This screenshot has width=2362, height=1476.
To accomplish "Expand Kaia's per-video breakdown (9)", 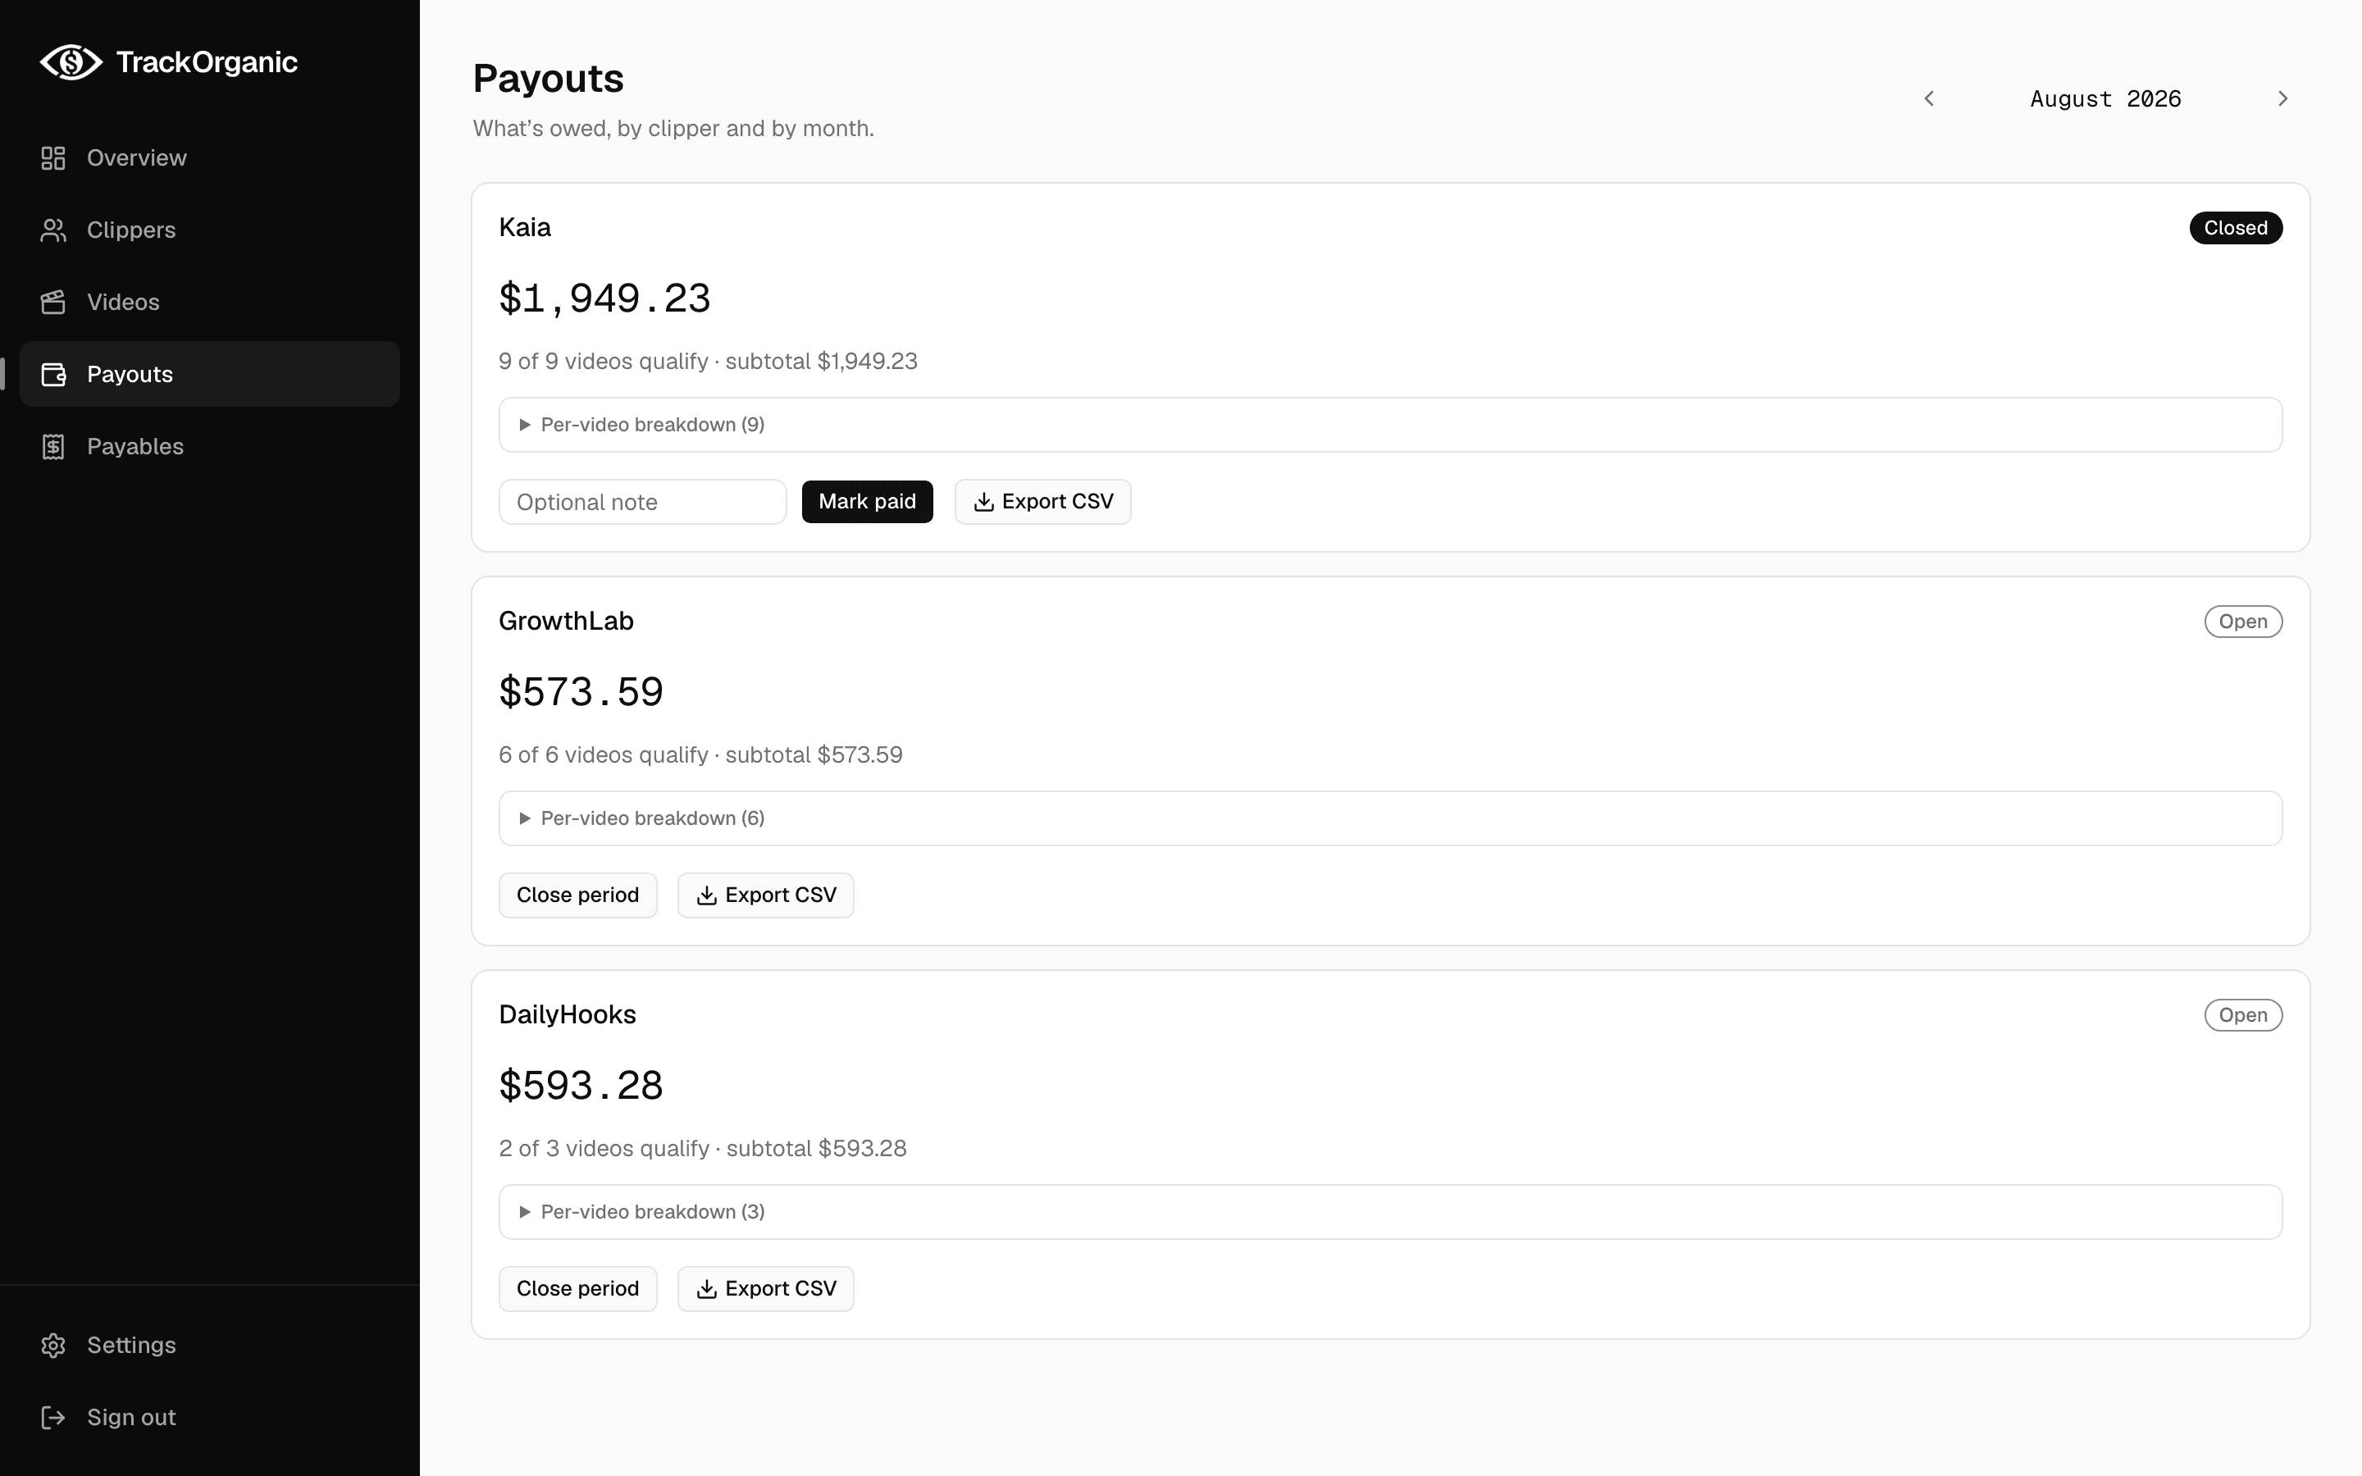I will [x=1390, y=425].
